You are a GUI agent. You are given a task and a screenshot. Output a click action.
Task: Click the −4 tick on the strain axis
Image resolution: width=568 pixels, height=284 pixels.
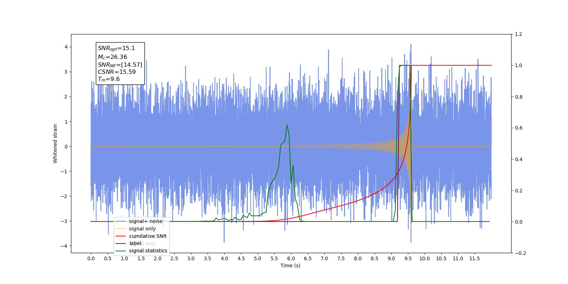pyautogui.click(x=64, y=246)
